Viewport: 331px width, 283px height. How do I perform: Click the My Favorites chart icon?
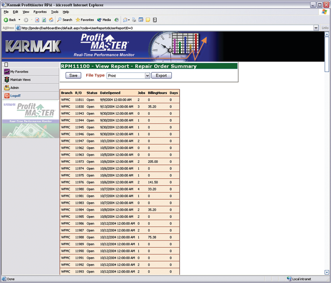(7, 72)
